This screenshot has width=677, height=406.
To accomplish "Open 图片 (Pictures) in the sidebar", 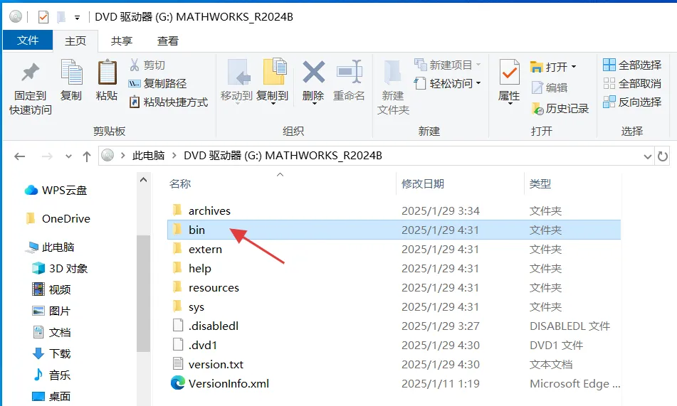I will pyautogui.click(x=51, y=311).
